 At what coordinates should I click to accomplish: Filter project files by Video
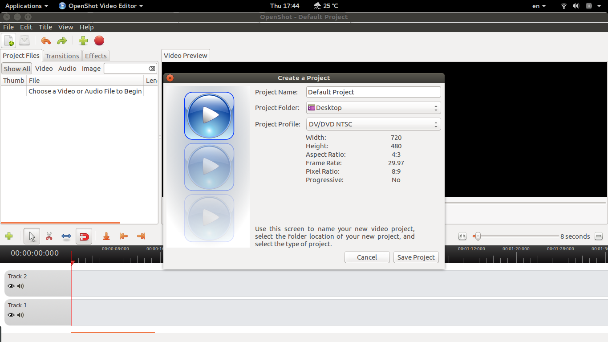44,69
